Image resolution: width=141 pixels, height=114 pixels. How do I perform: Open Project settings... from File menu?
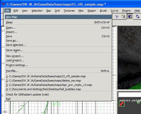click(58, 65)
